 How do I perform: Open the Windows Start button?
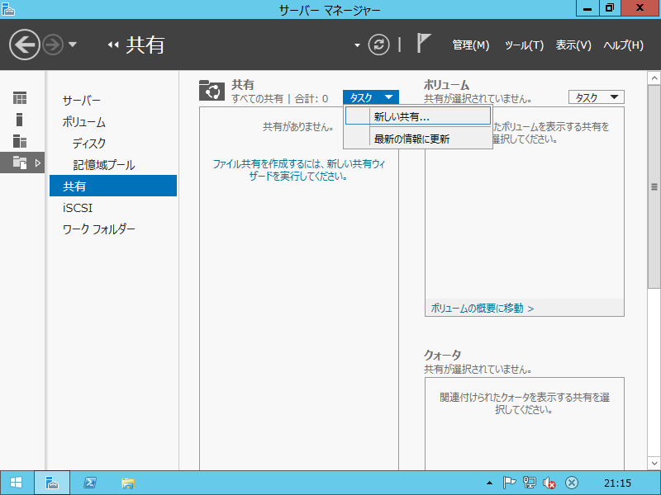[x=16, y=483]
